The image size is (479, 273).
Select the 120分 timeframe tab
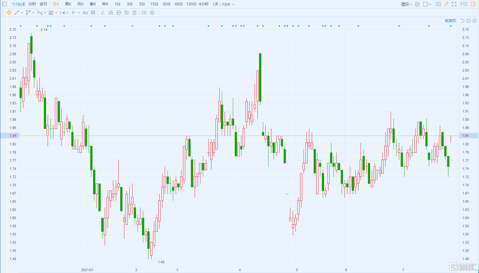[191, 4]
